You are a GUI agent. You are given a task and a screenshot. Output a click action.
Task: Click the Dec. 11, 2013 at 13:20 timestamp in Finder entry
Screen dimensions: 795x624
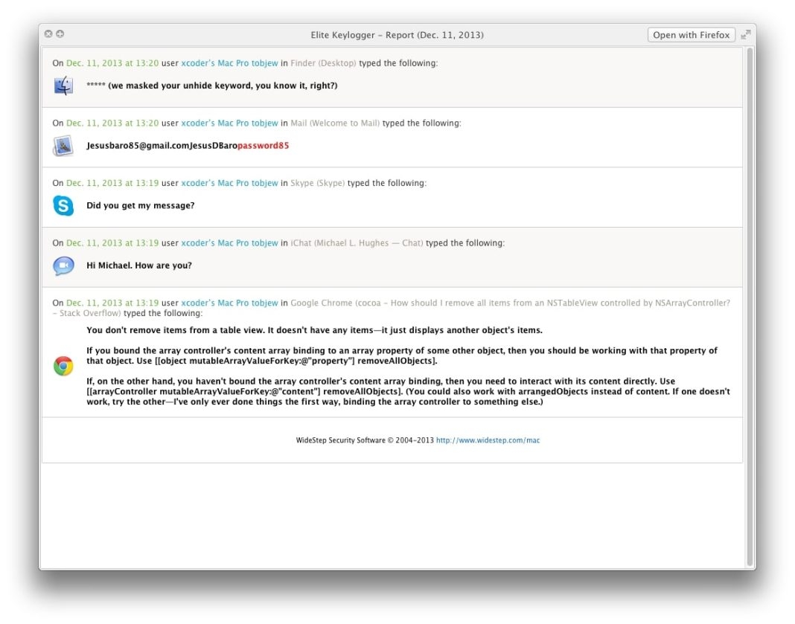point(112,63)
